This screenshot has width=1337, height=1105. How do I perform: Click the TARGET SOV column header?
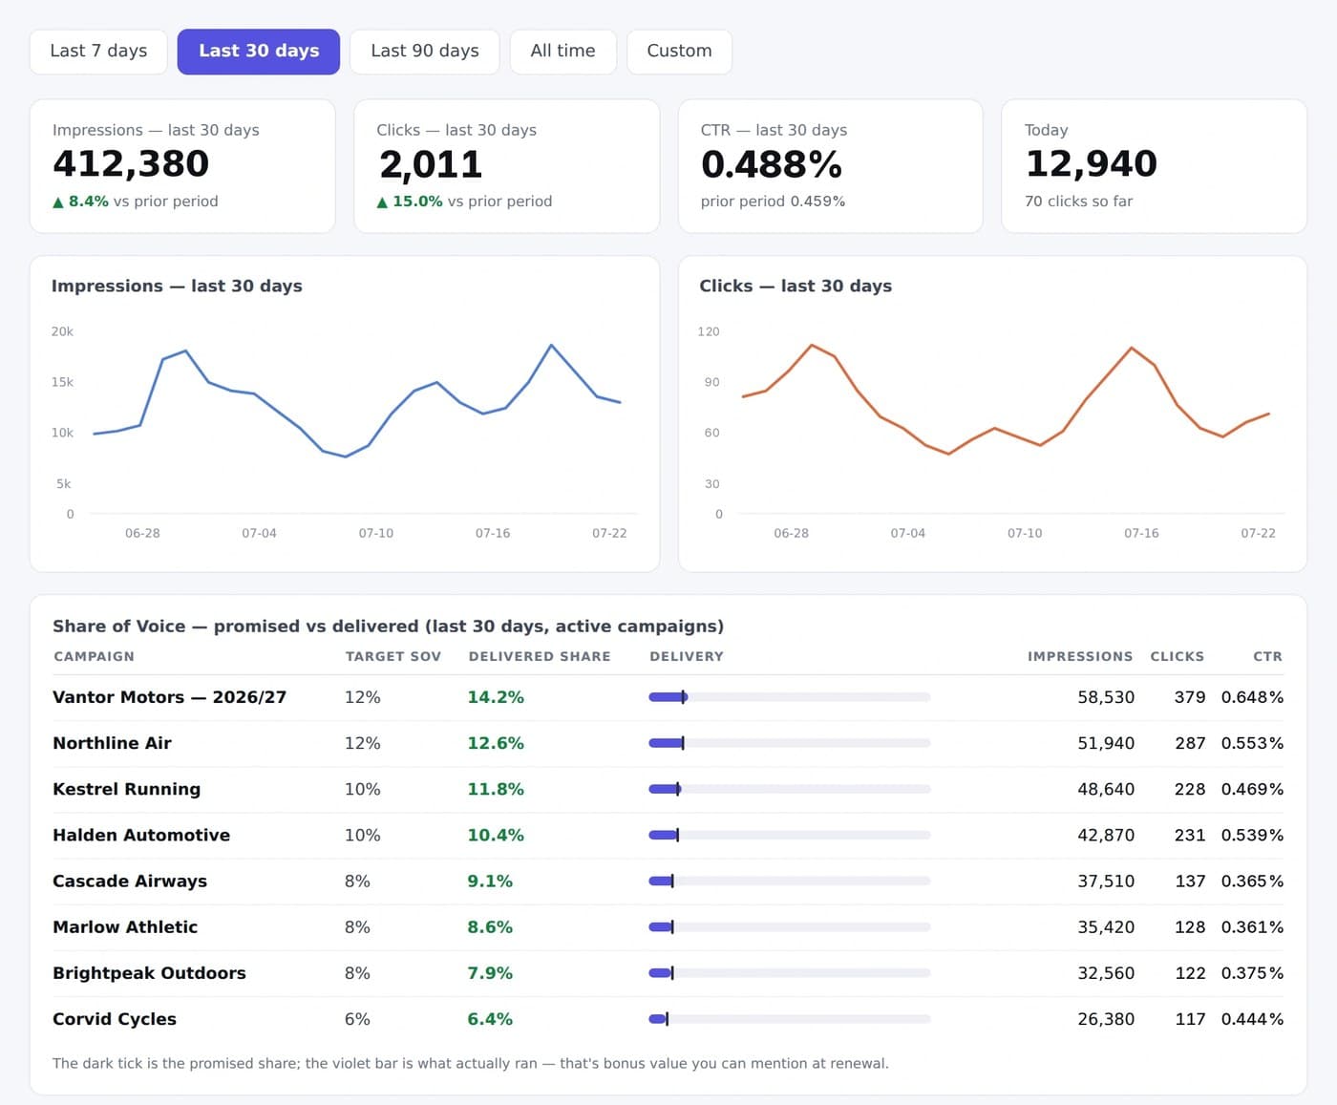point(393,656)
